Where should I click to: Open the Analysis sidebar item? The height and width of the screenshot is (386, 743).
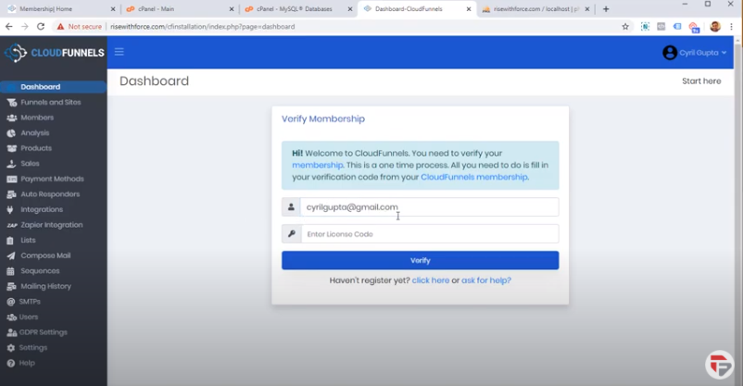[34, 133]
